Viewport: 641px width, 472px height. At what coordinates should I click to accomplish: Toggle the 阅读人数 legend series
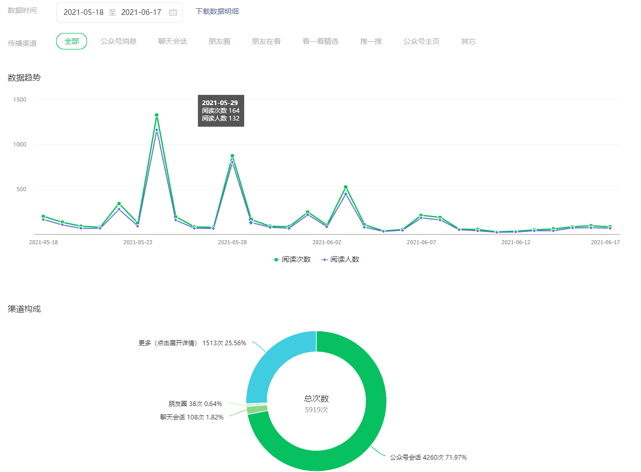pyautogui.click(x=340, y=260)
